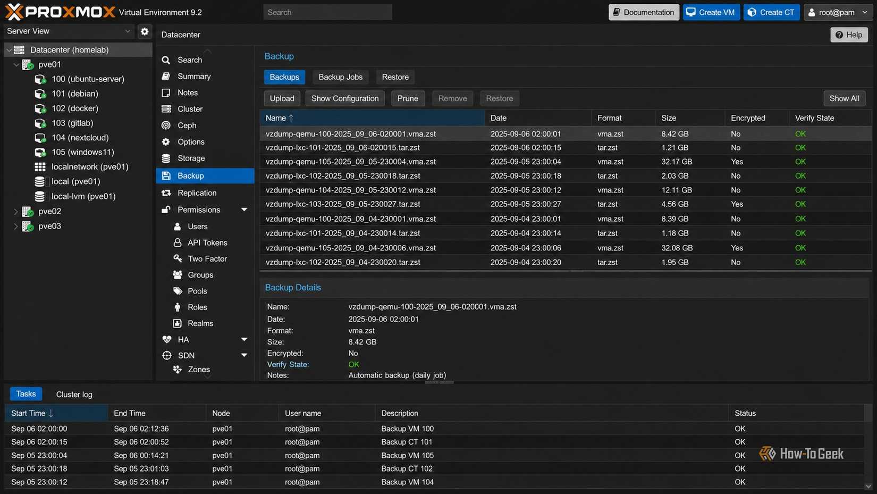Open the Zones menu item
The height and width of the screenshot is (494, 877).
click(x=199, y=370)
